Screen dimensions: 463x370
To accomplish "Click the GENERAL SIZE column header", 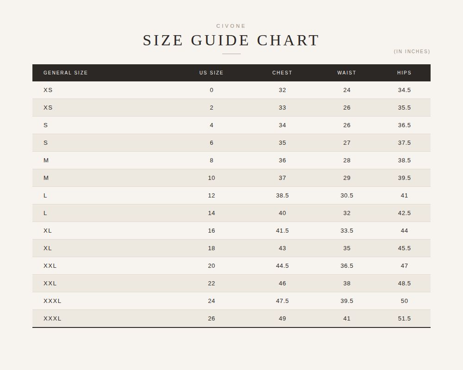I will pos(66,73).
